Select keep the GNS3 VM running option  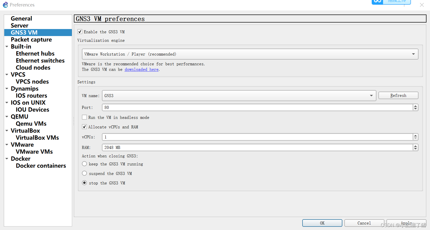(84, 164)
